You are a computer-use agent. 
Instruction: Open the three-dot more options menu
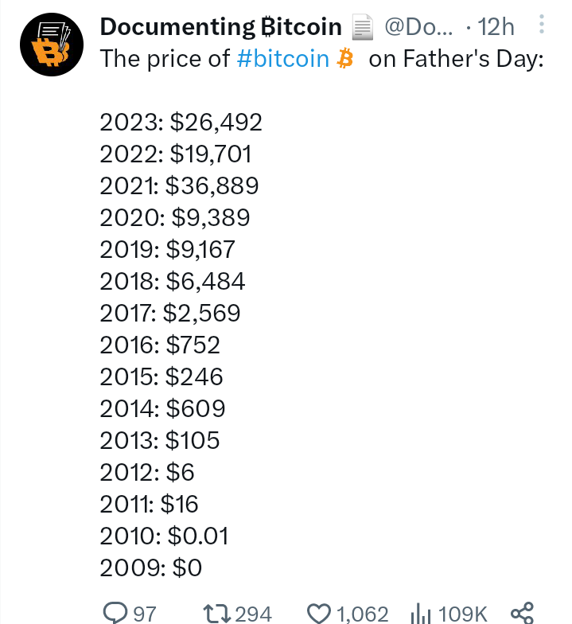541,24
